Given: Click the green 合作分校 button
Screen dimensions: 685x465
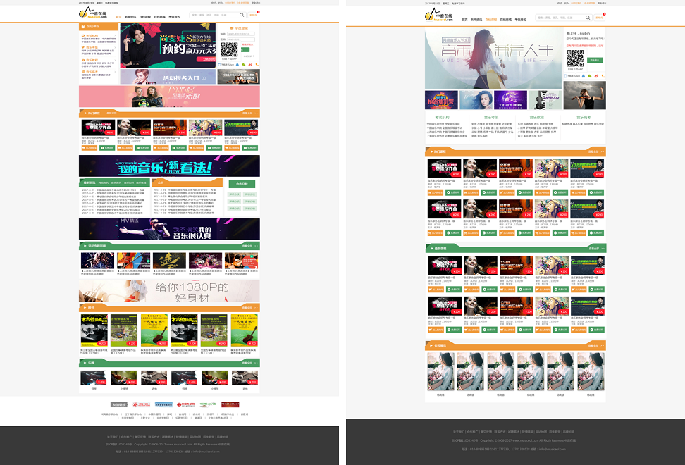Looking at the screenshot, I should [x=242, y=184].
